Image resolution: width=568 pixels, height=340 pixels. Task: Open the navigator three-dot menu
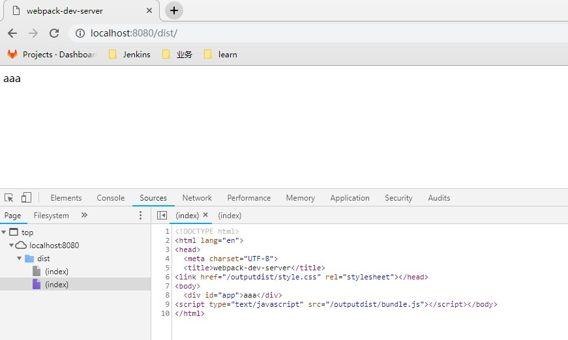(x=141, y=216)
